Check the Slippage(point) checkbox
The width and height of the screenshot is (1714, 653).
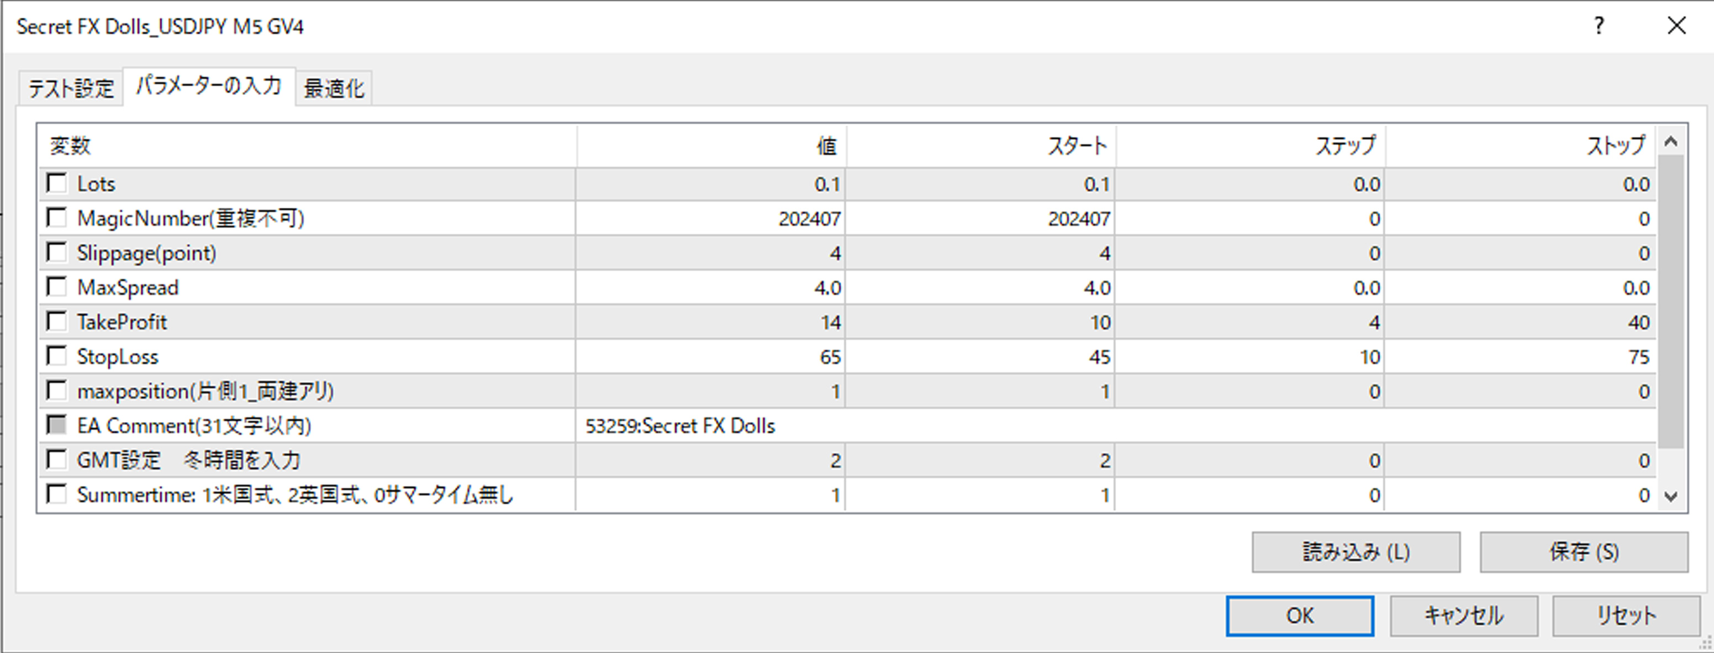coord(57,252)
